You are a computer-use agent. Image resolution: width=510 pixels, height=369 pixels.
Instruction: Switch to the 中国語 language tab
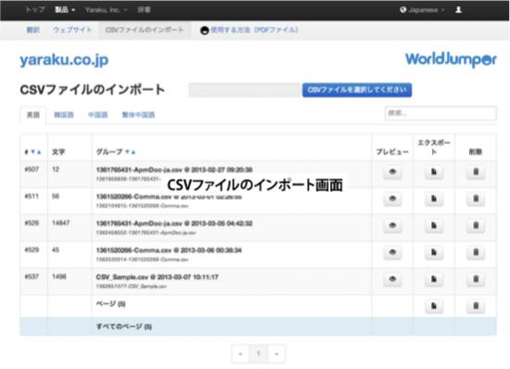tap(97, 115)
